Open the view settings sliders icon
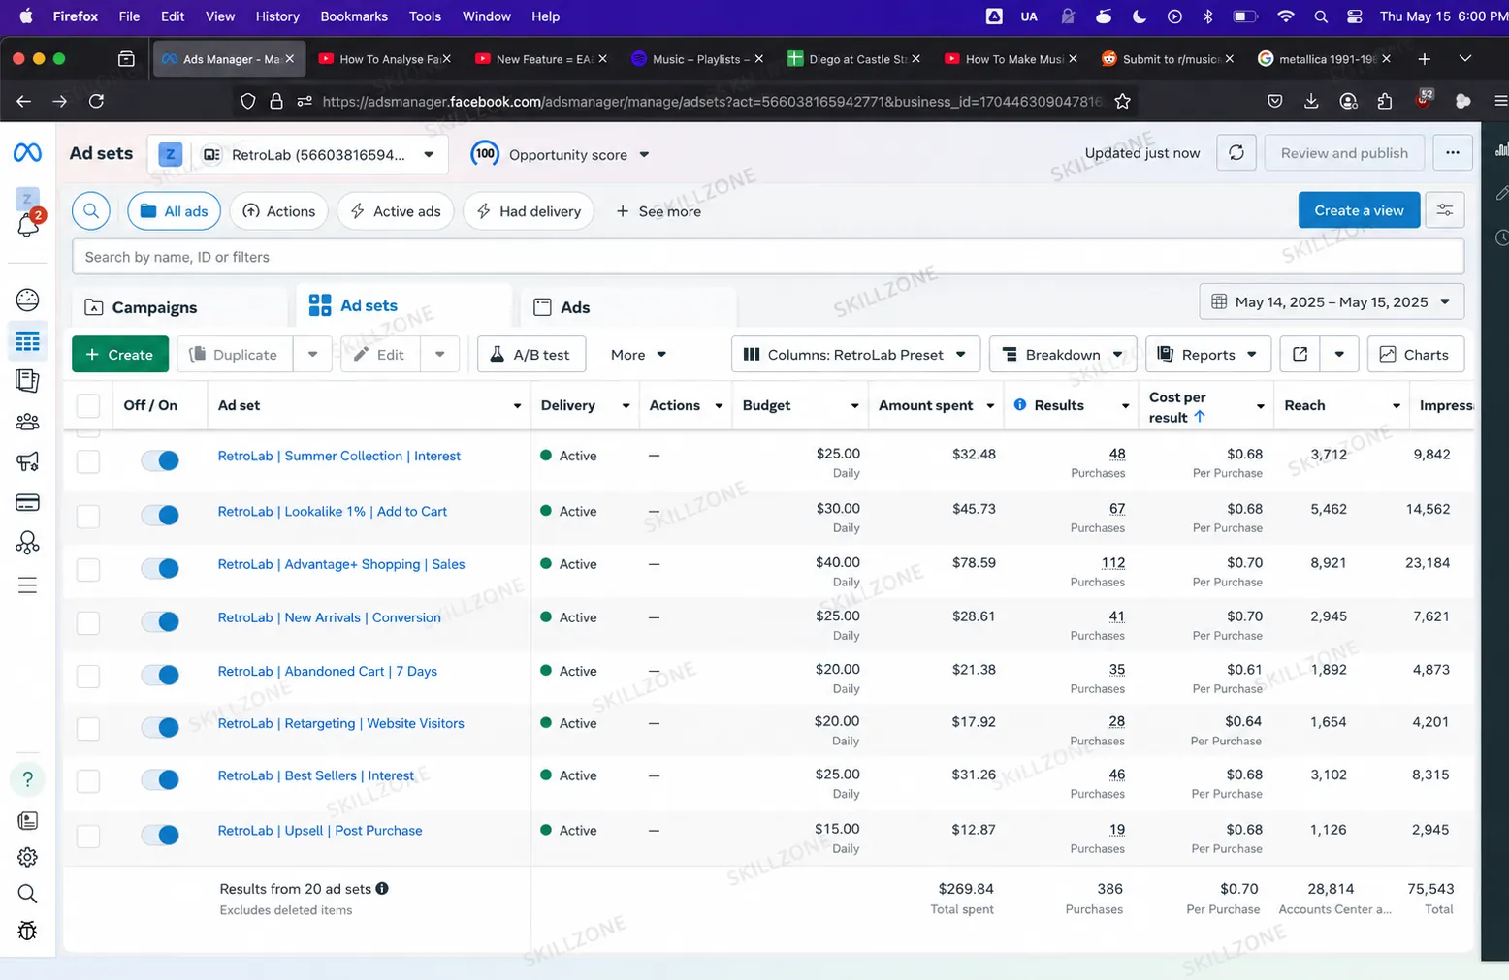This screenshot has height=980, width=1509. click(x=1444, y=210)
